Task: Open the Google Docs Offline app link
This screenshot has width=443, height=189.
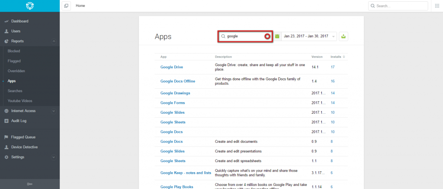Action: click(178, 81)
